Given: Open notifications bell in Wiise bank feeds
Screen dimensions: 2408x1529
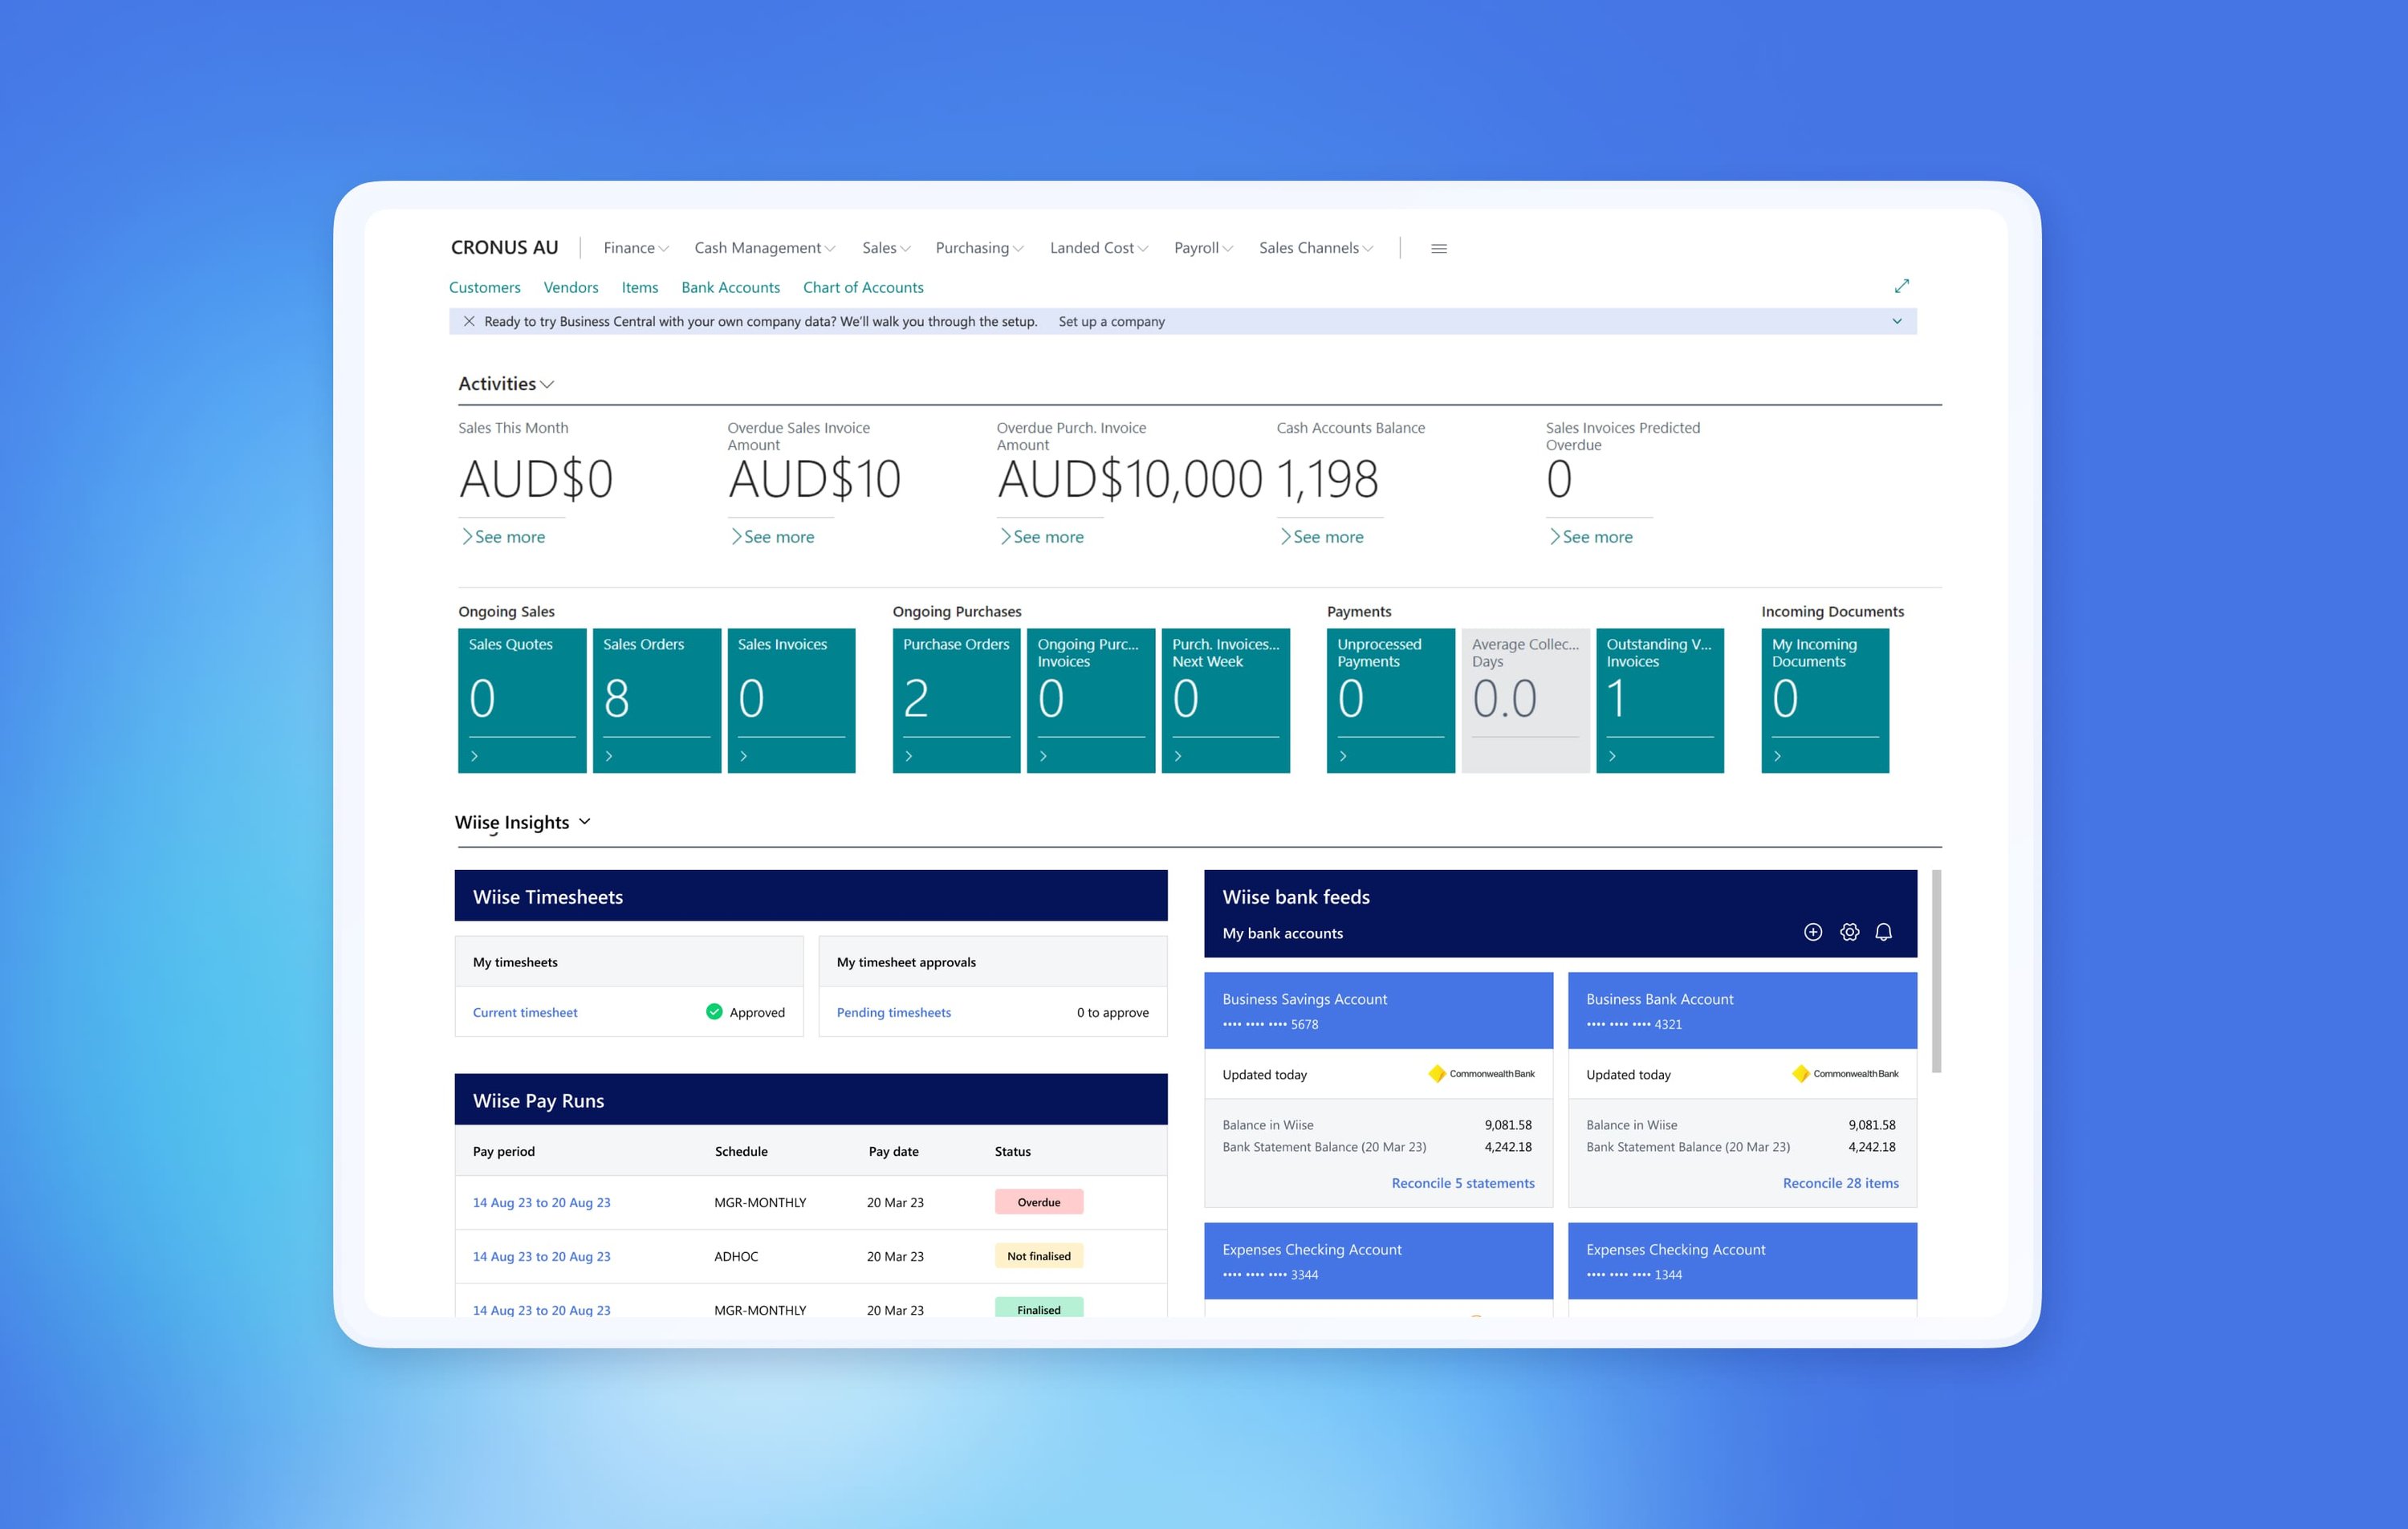Looking at the screenshot, I should (x=1884, y=932).
